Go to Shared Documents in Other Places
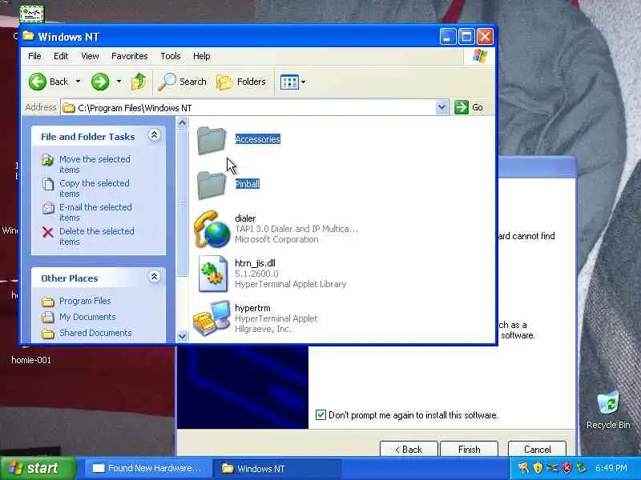This screenshot has height=480, width=641. tap(95, 333)
